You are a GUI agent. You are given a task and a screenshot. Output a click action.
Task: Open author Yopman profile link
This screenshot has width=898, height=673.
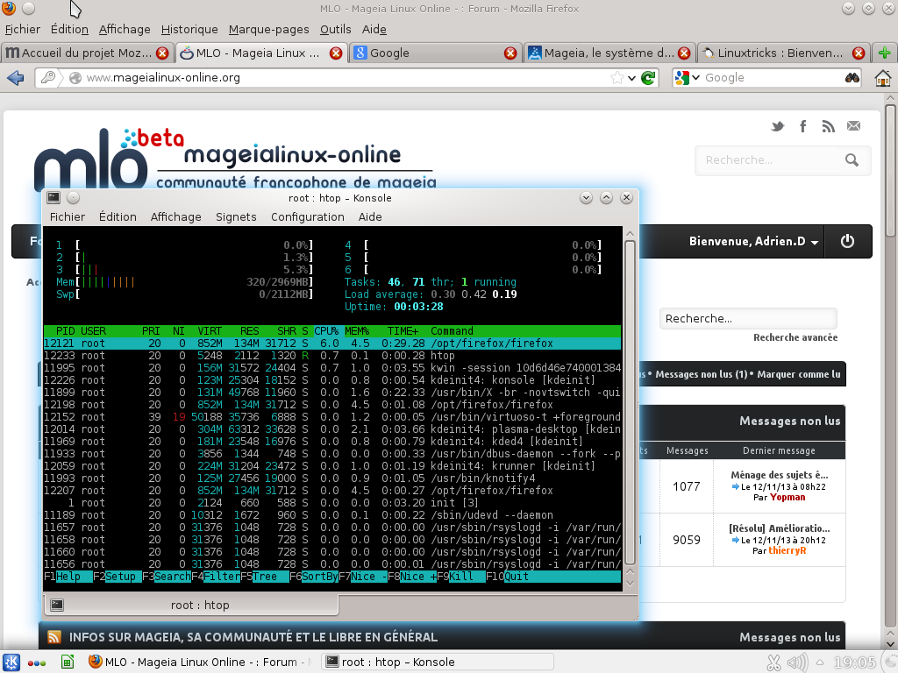click(788, 498)
